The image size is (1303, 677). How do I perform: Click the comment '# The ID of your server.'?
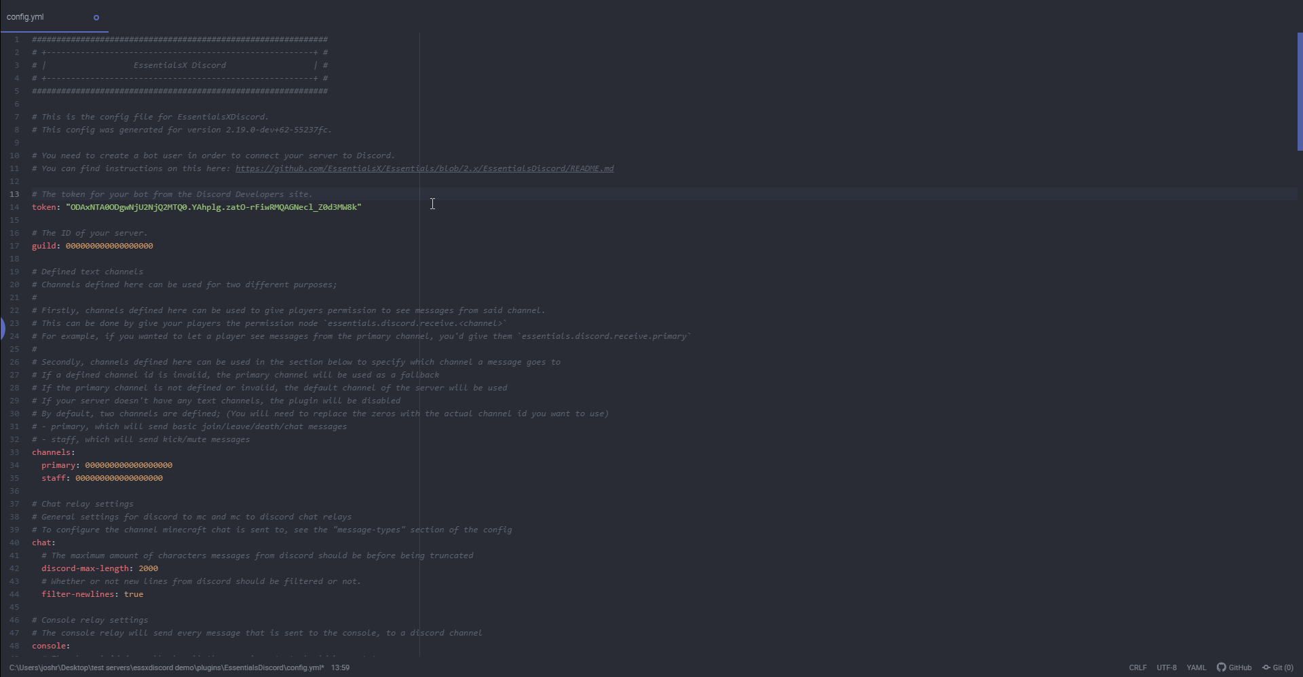[90, 233]
